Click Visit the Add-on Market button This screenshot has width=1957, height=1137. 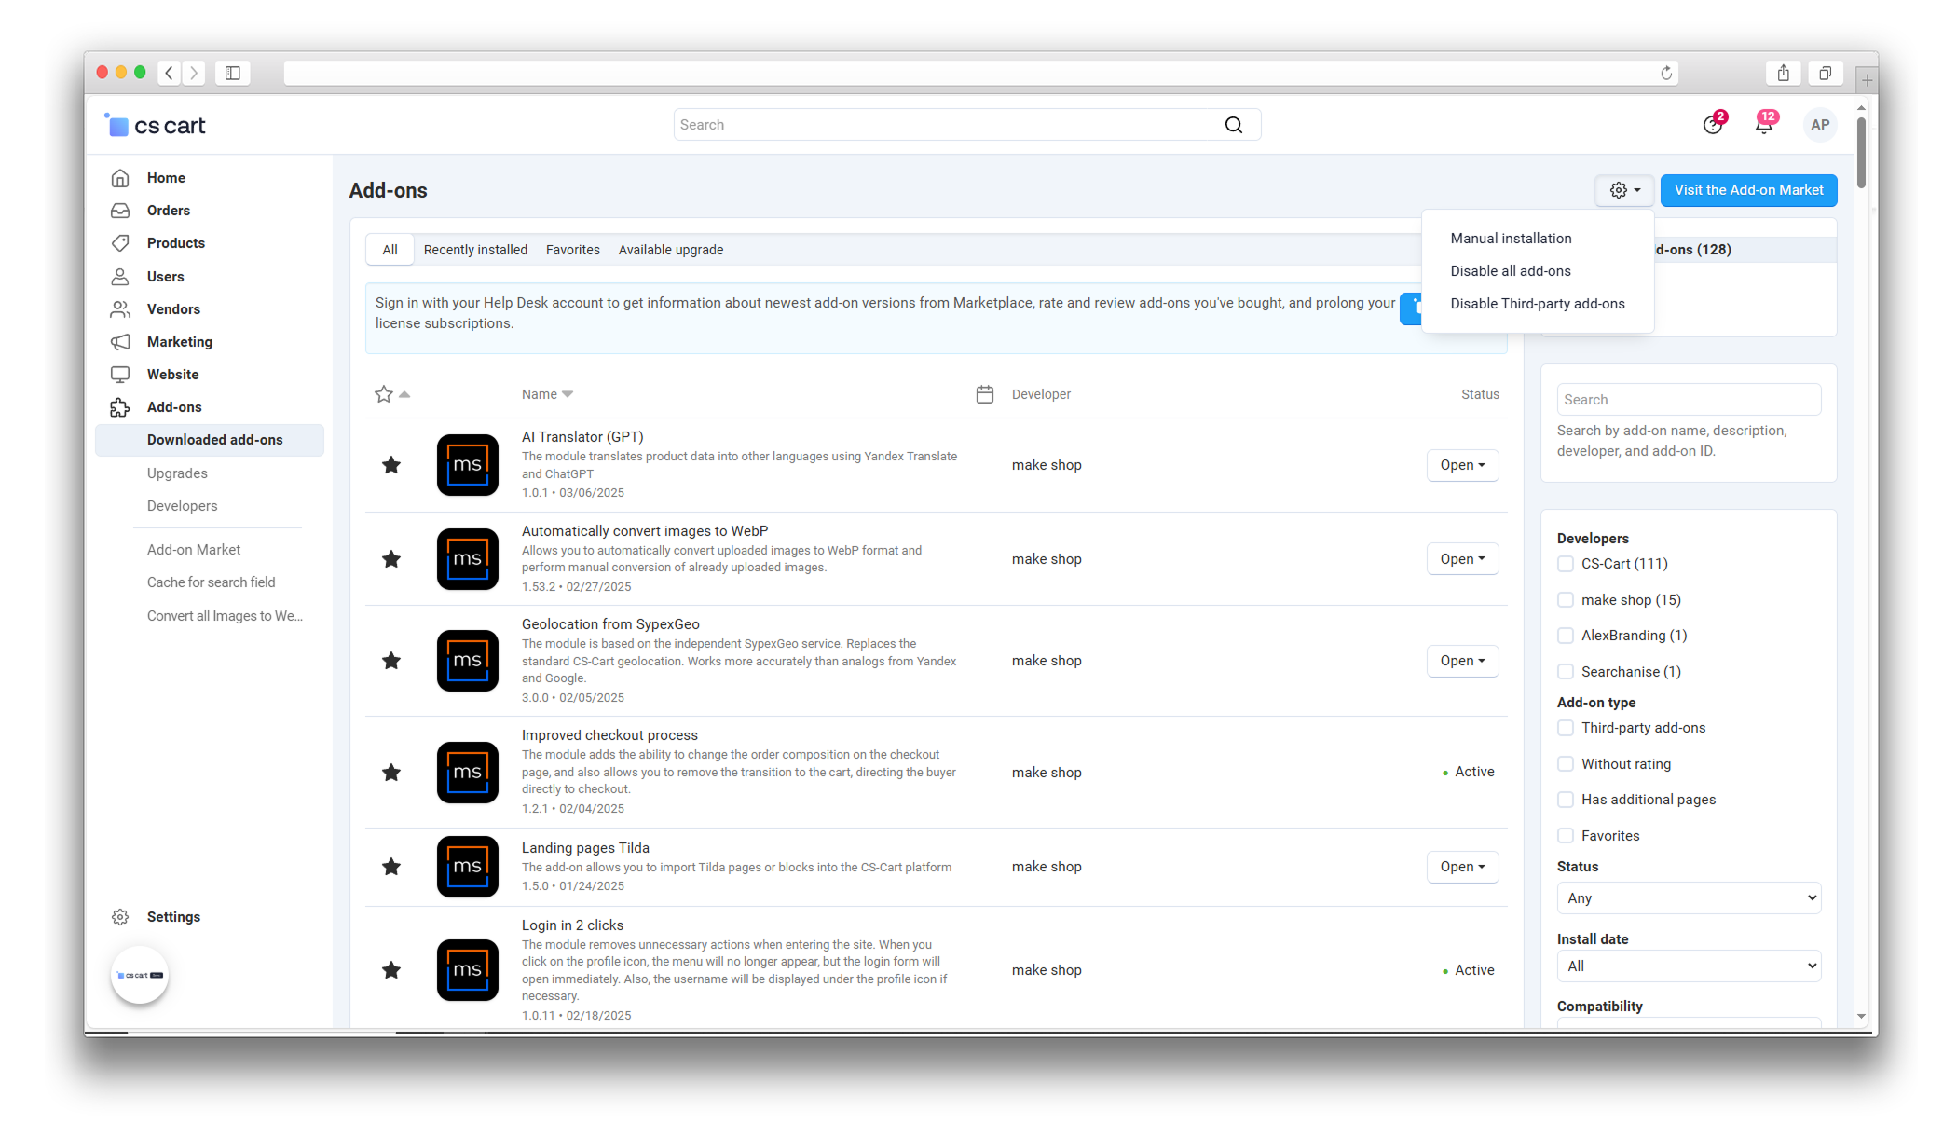pos(1748,190)
